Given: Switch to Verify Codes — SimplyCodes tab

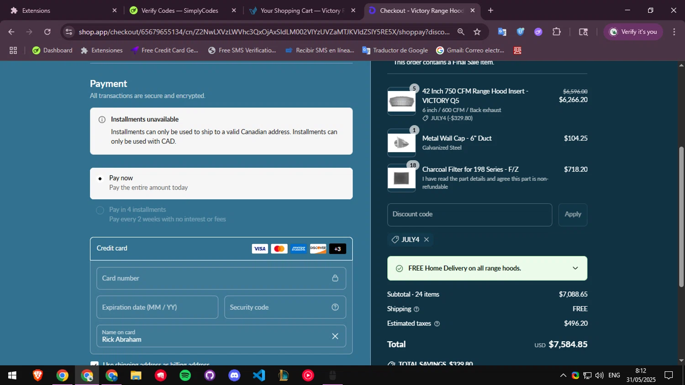Looking at the screenshot, I should pyautogui.click(x=183, y=11).
